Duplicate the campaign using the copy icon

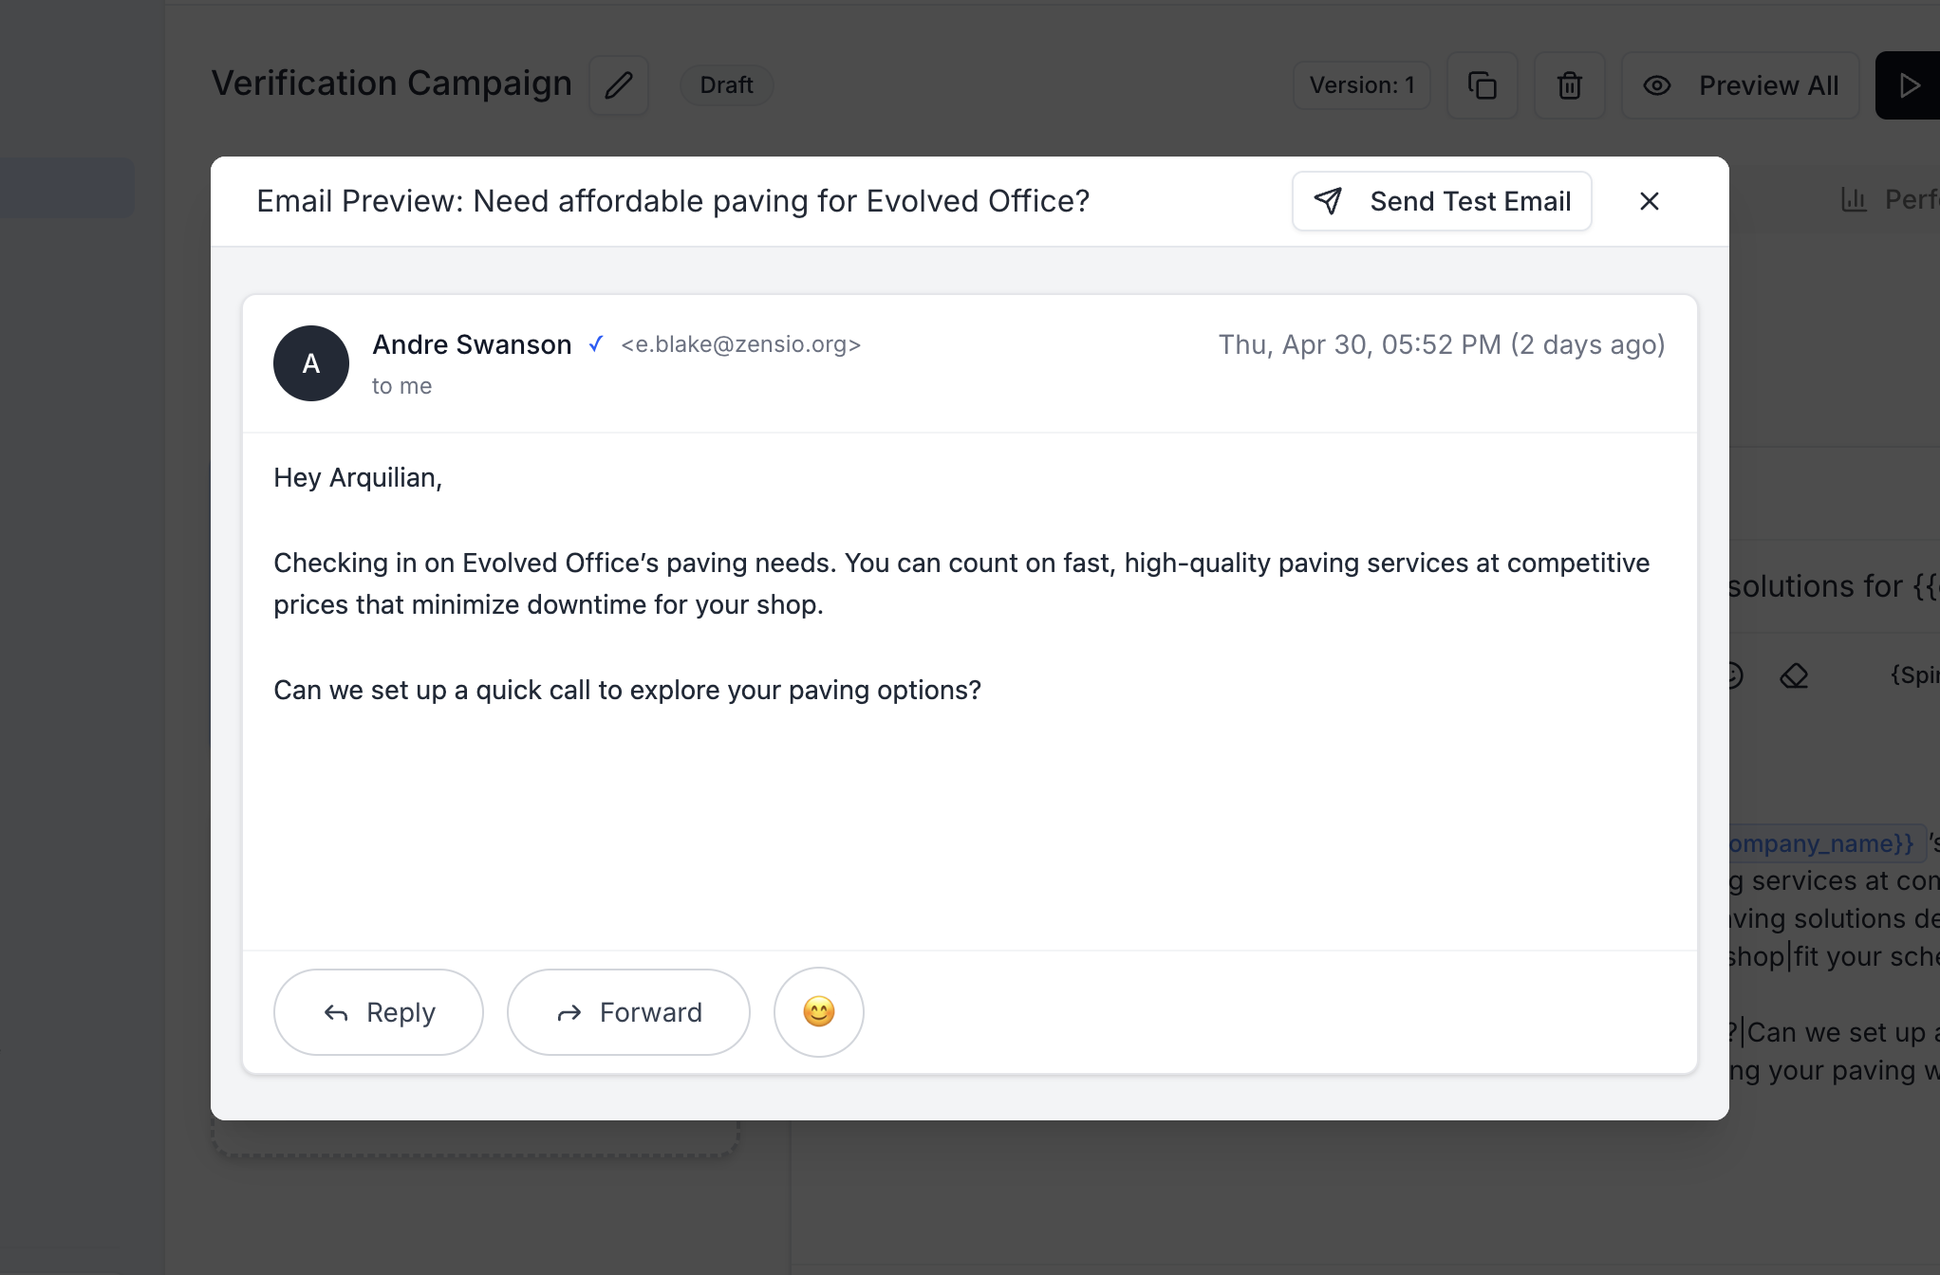coord(1483,85)
